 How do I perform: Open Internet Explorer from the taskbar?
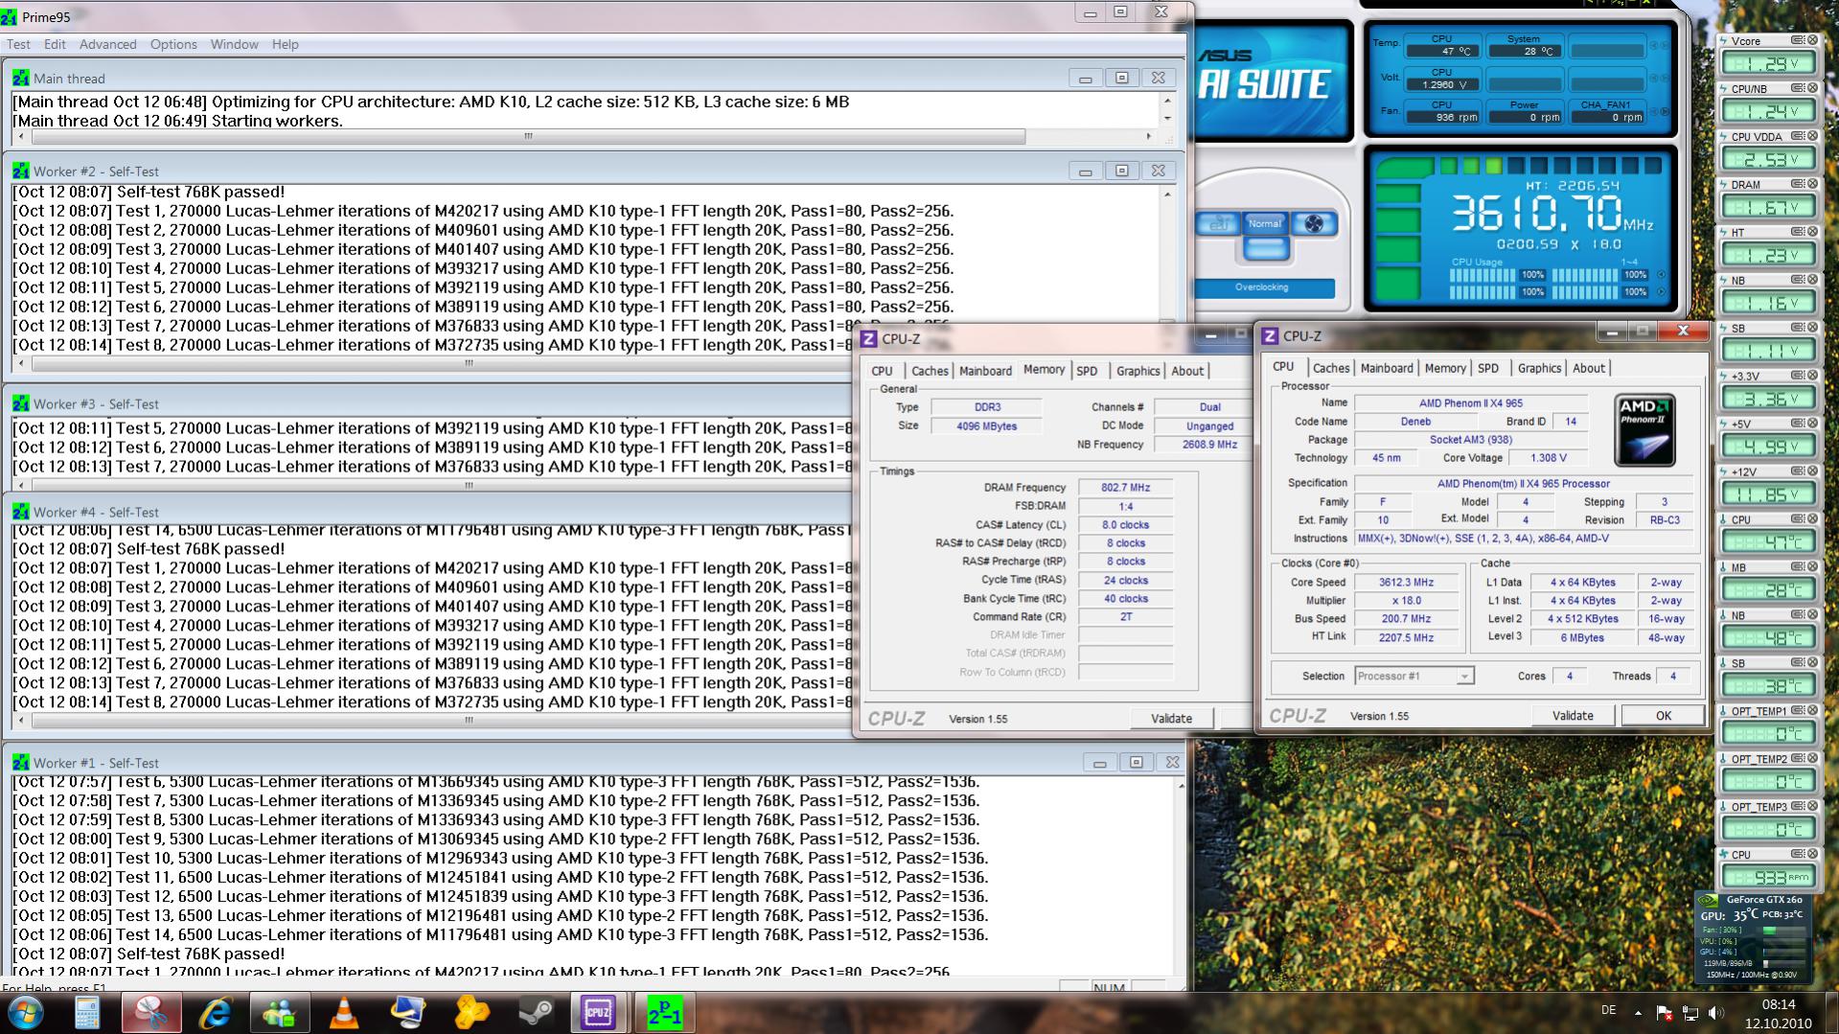click(x=216, y=1013)
